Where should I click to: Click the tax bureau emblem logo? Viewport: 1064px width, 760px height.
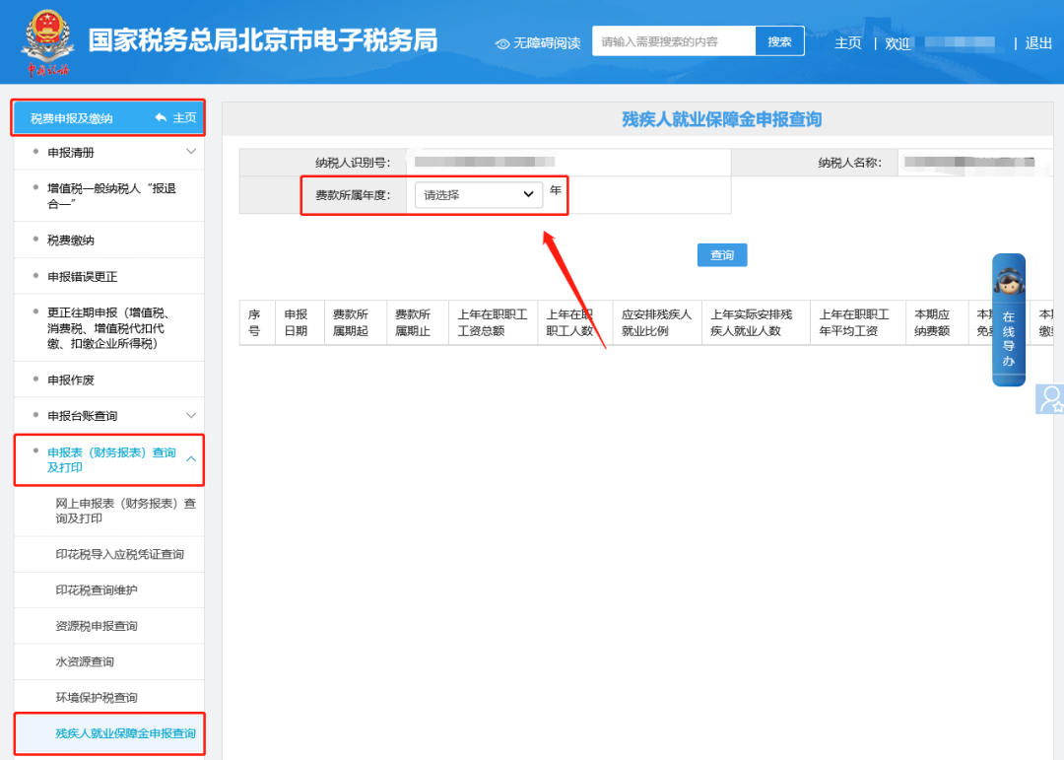coord(46,41)
